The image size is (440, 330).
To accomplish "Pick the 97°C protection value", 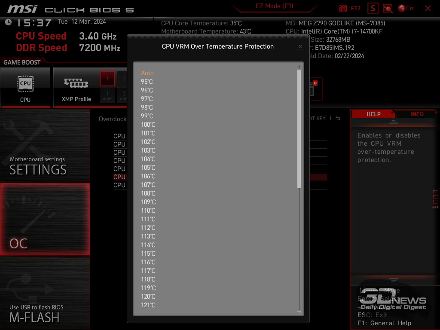I will tap(147, 99).
